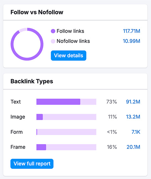Open the 7.1K form backlinks link

[x=136, y=132]
